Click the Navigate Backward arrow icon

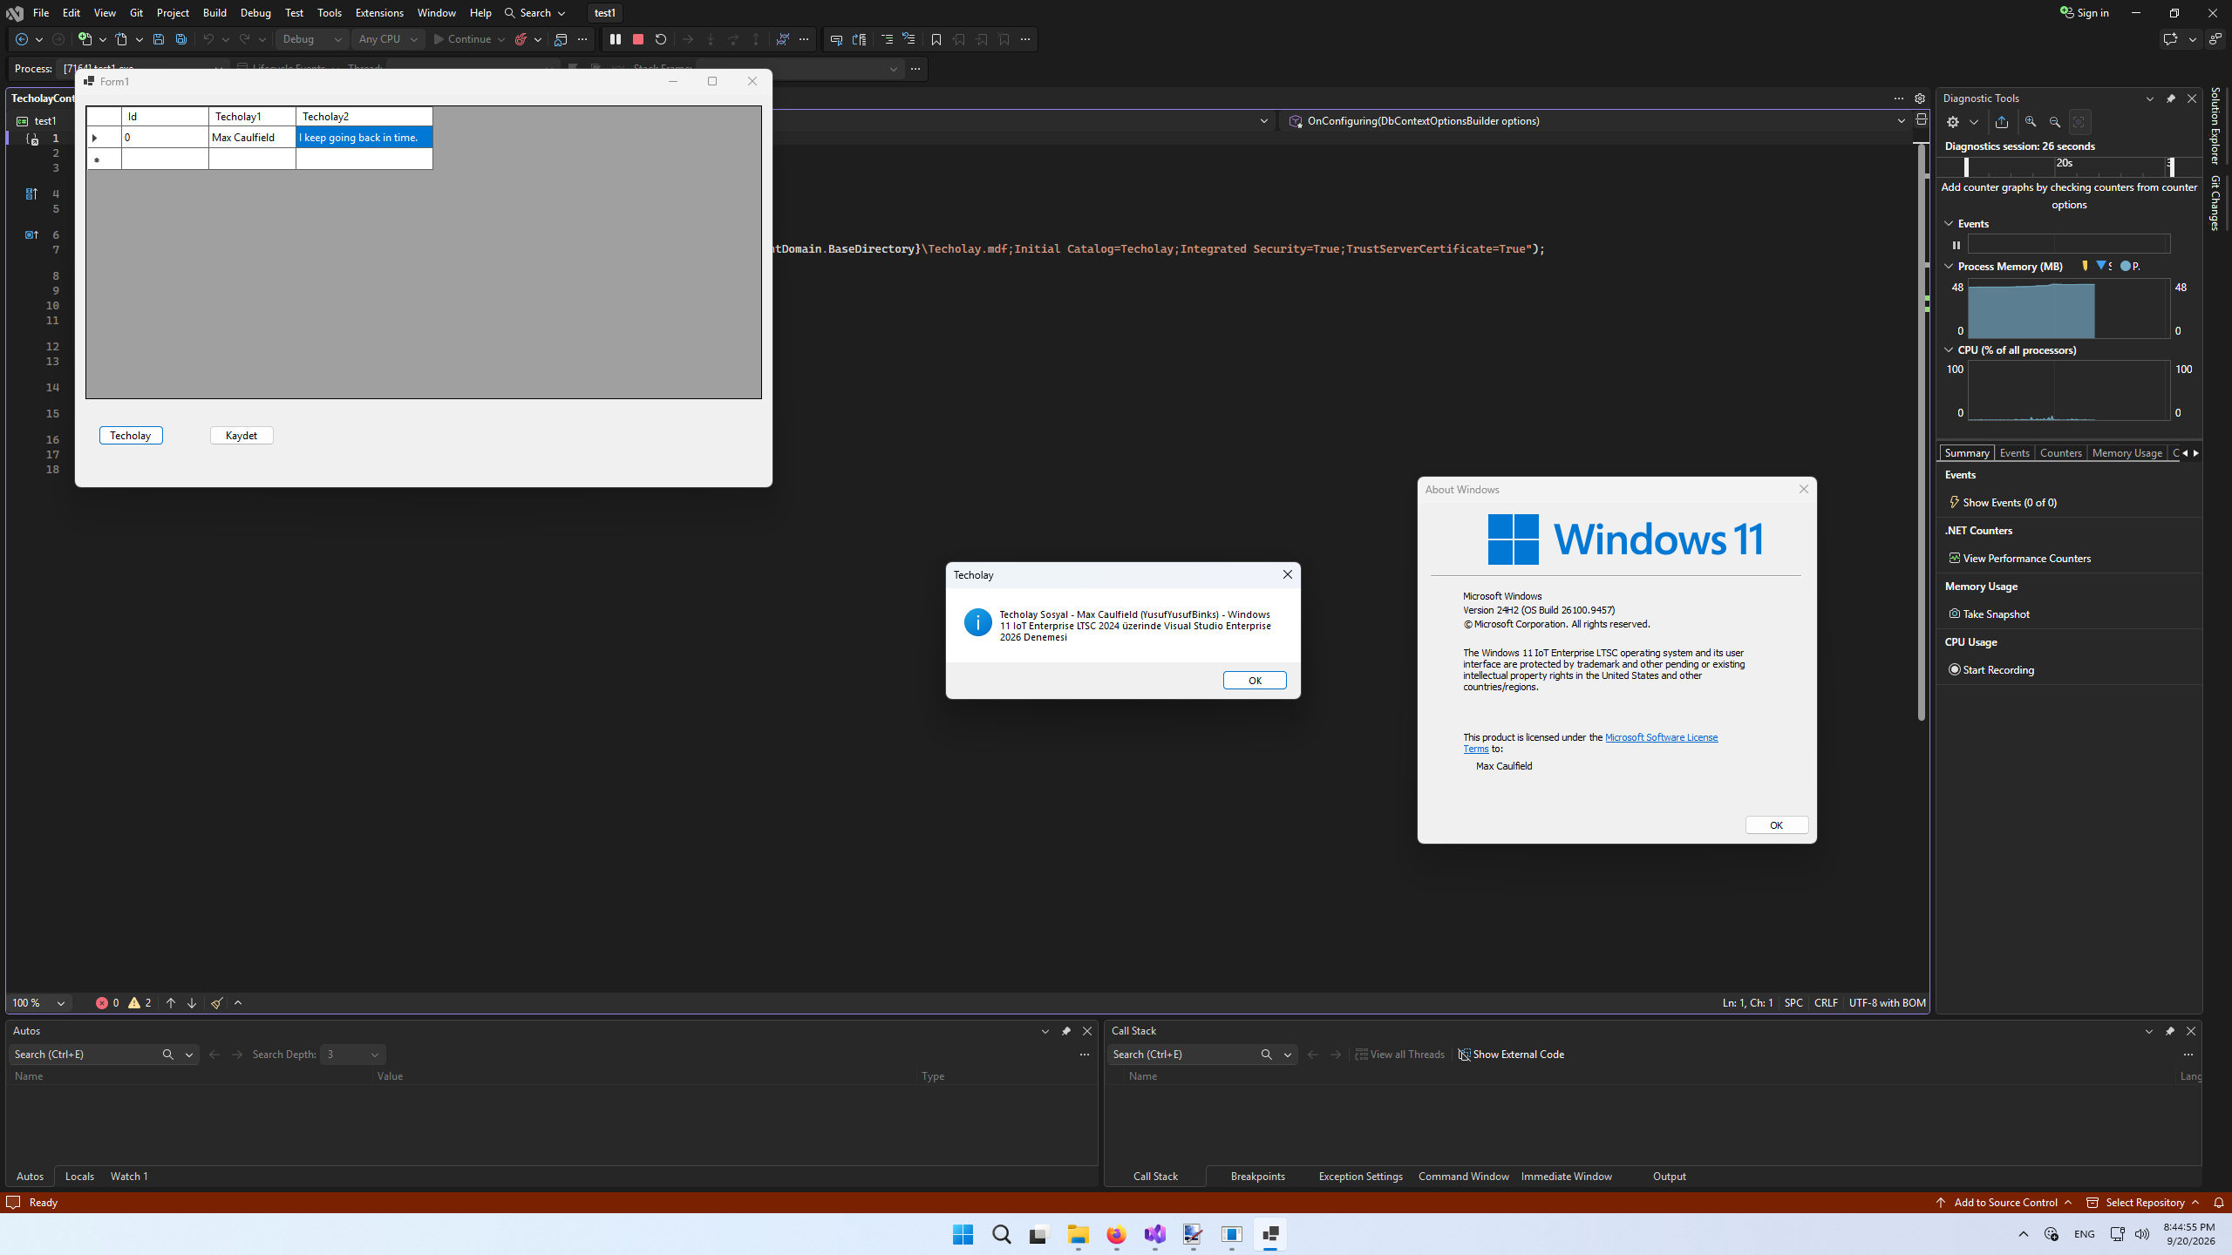point(22,39)
